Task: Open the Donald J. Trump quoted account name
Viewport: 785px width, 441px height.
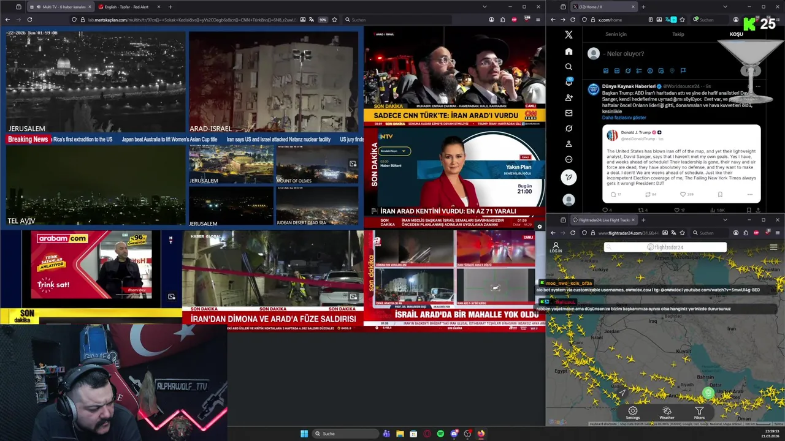Action: click(x=635, y=132)
